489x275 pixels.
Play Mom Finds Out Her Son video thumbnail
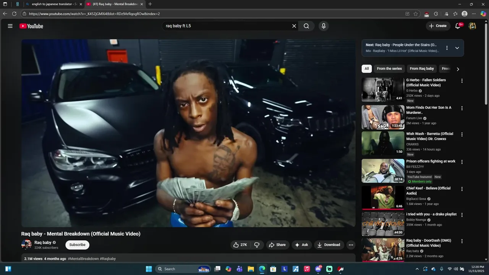(383, 117)
